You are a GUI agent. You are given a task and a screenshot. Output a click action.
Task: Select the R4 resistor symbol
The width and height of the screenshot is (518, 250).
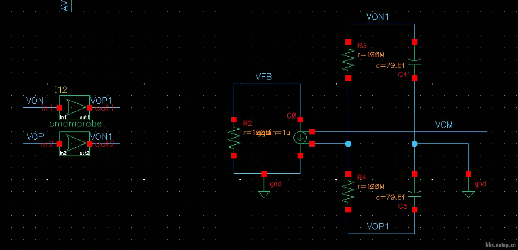(x=348, y=191)
